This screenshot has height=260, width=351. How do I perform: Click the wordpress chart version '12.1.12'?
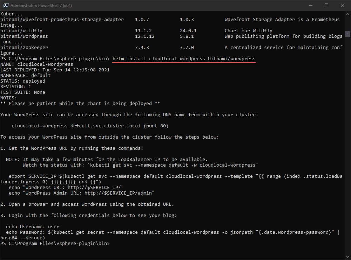click(x=144, y=36)
